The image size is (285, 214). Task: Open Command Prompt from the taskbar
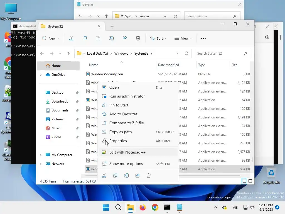(167, 207)
